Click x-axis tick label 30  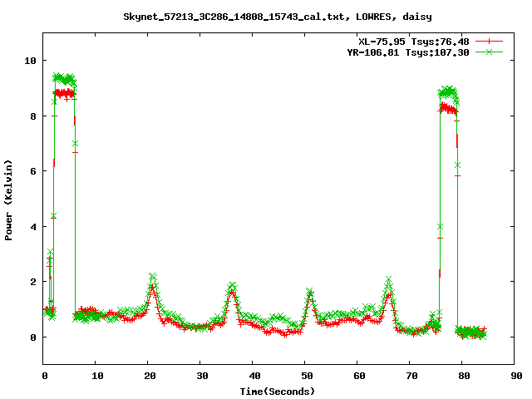(202, 376)
